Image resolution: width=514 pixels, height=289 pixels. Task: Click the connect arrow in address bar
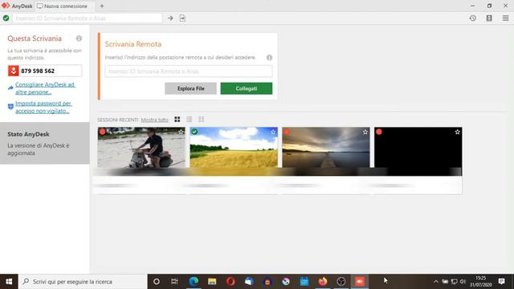(170, 18)
